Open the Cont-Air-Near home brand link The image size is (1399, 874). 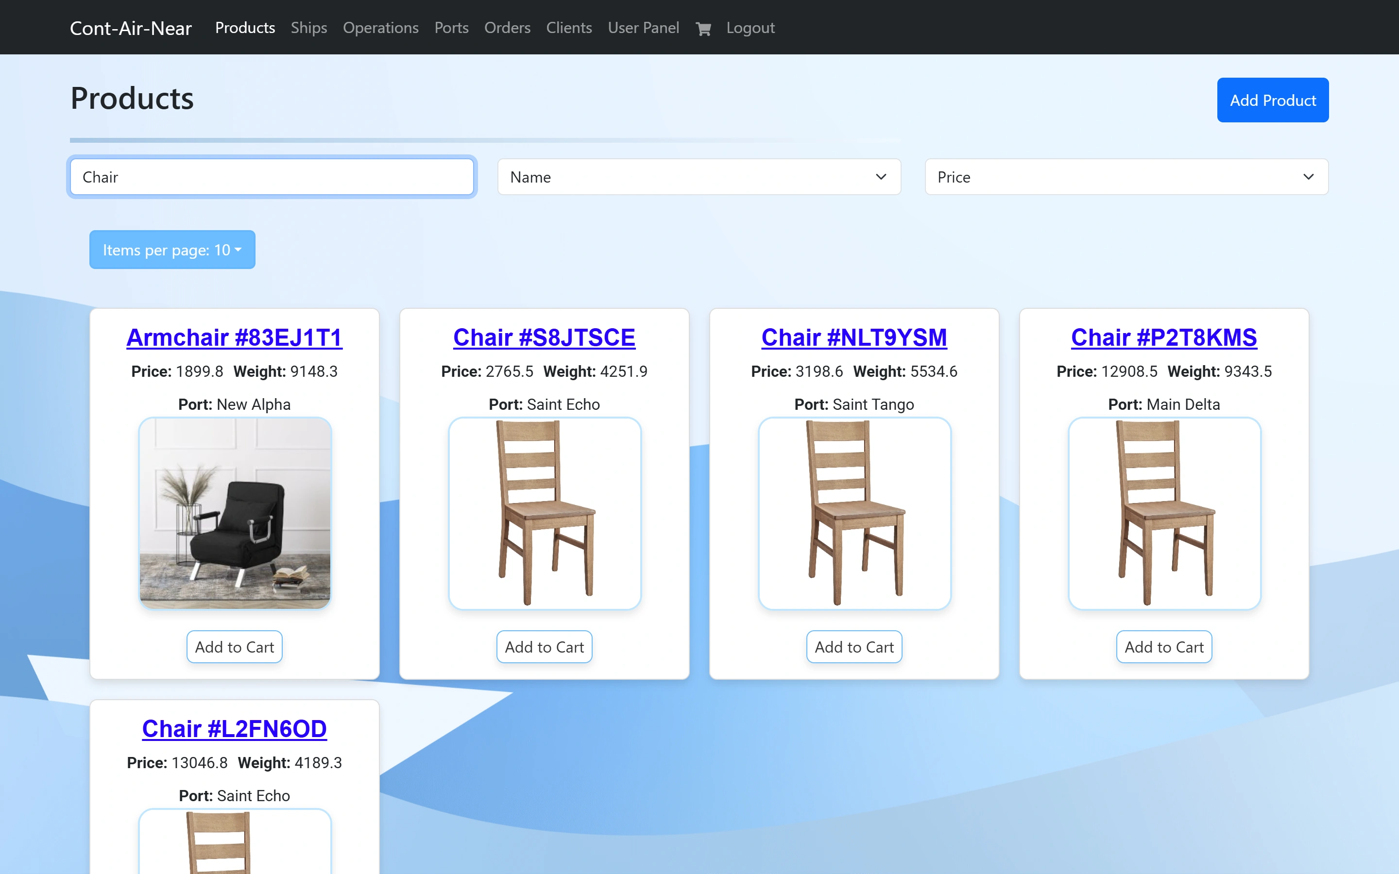(131, 28)
